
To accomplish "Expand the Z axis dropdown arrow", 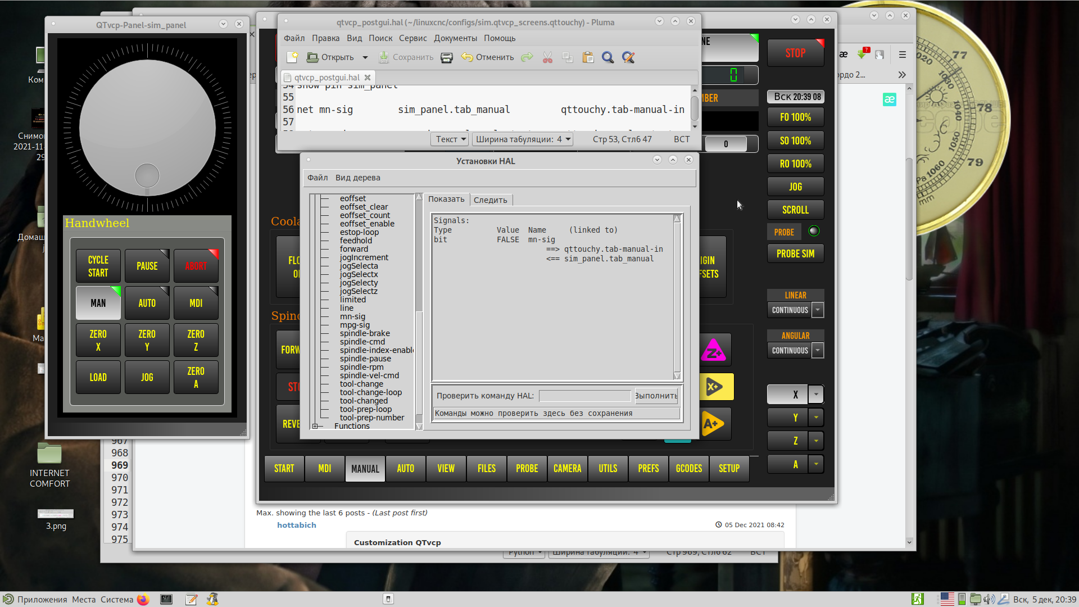I will (817, 441).
